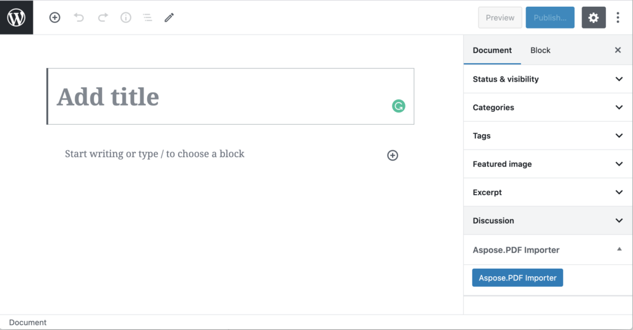The image size is (633, 330).
Task: Select the Document tab
Action: point(492,51)
